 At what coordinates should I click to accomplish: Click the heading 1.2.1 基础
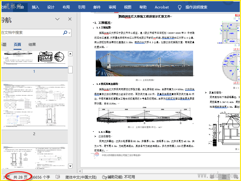click(x=104, y=132)
